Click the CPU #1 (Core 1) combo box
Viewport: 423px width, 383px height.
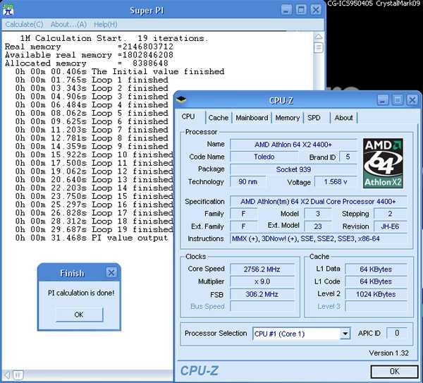point(301,334)
